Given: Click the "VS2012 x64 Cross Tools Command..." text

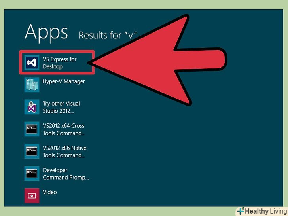Looking at the screenshot, I should (x=64, y=129).
